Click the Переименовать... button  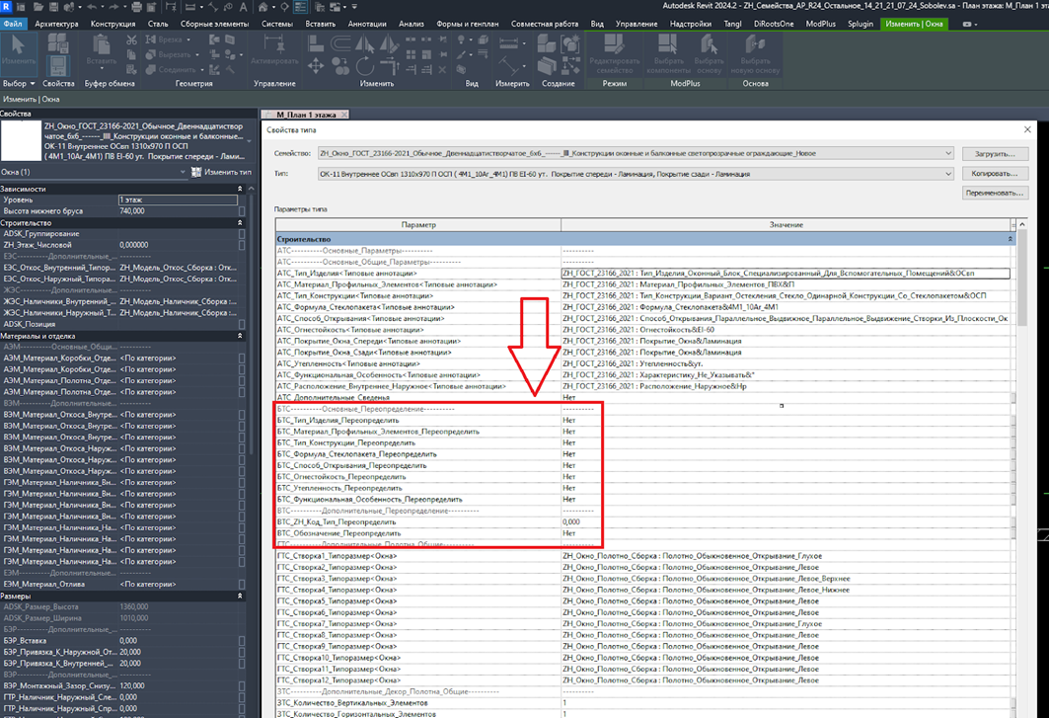tap(995, 193)
